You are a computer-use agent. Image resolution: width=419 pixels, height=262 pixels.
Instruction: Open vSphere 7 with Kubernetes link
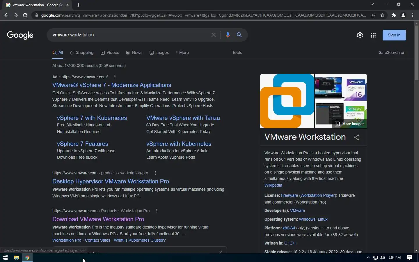[92, 118]
